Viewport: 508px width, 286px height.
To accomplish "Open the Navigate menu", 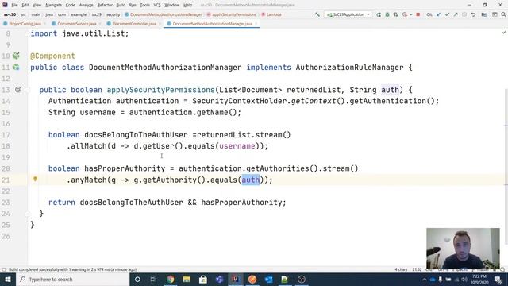I will pos(53,5).
